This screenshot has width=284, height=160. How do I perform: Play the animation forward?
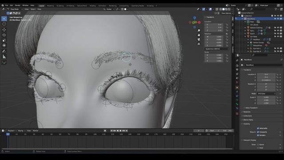(120, 131)
